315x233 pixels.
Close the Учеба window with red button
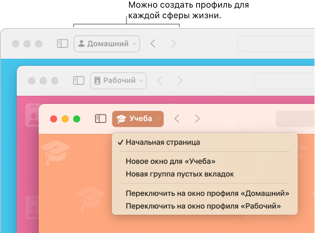point(54,119)
